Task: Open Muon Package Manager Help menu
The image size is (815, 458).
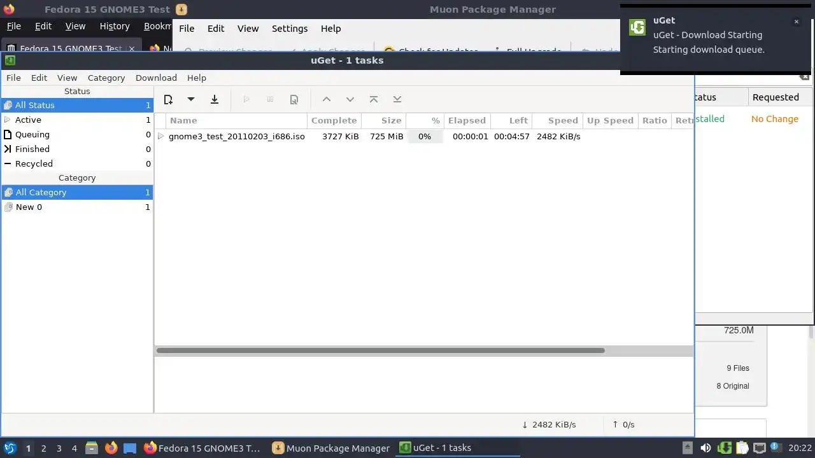Action: (330, 29)
